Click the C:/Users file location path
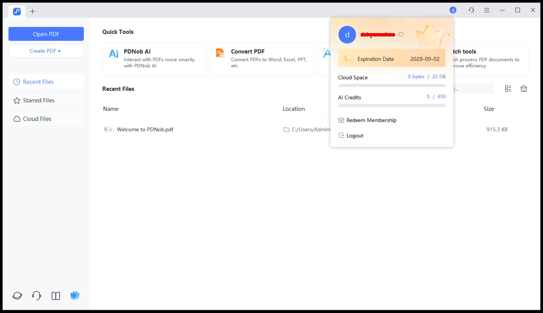 point(311,129)
